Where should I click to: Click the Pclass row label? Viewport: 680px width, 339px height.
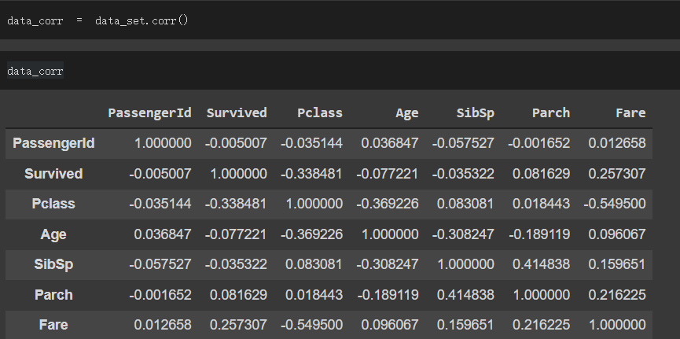click(53, 204)
